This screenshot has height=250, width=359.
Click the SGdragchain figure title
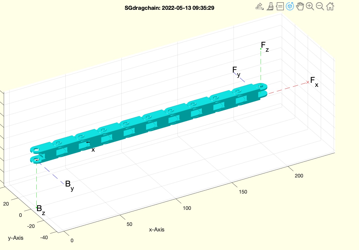tap(169, 8)
